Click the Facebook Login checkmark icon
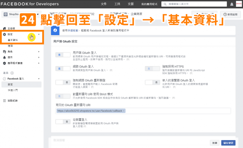 click(4, 79)
